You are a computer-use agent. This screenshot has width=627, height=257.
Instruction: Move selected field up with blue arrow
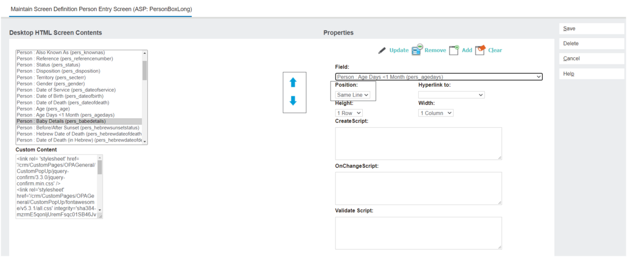[293, 82]
